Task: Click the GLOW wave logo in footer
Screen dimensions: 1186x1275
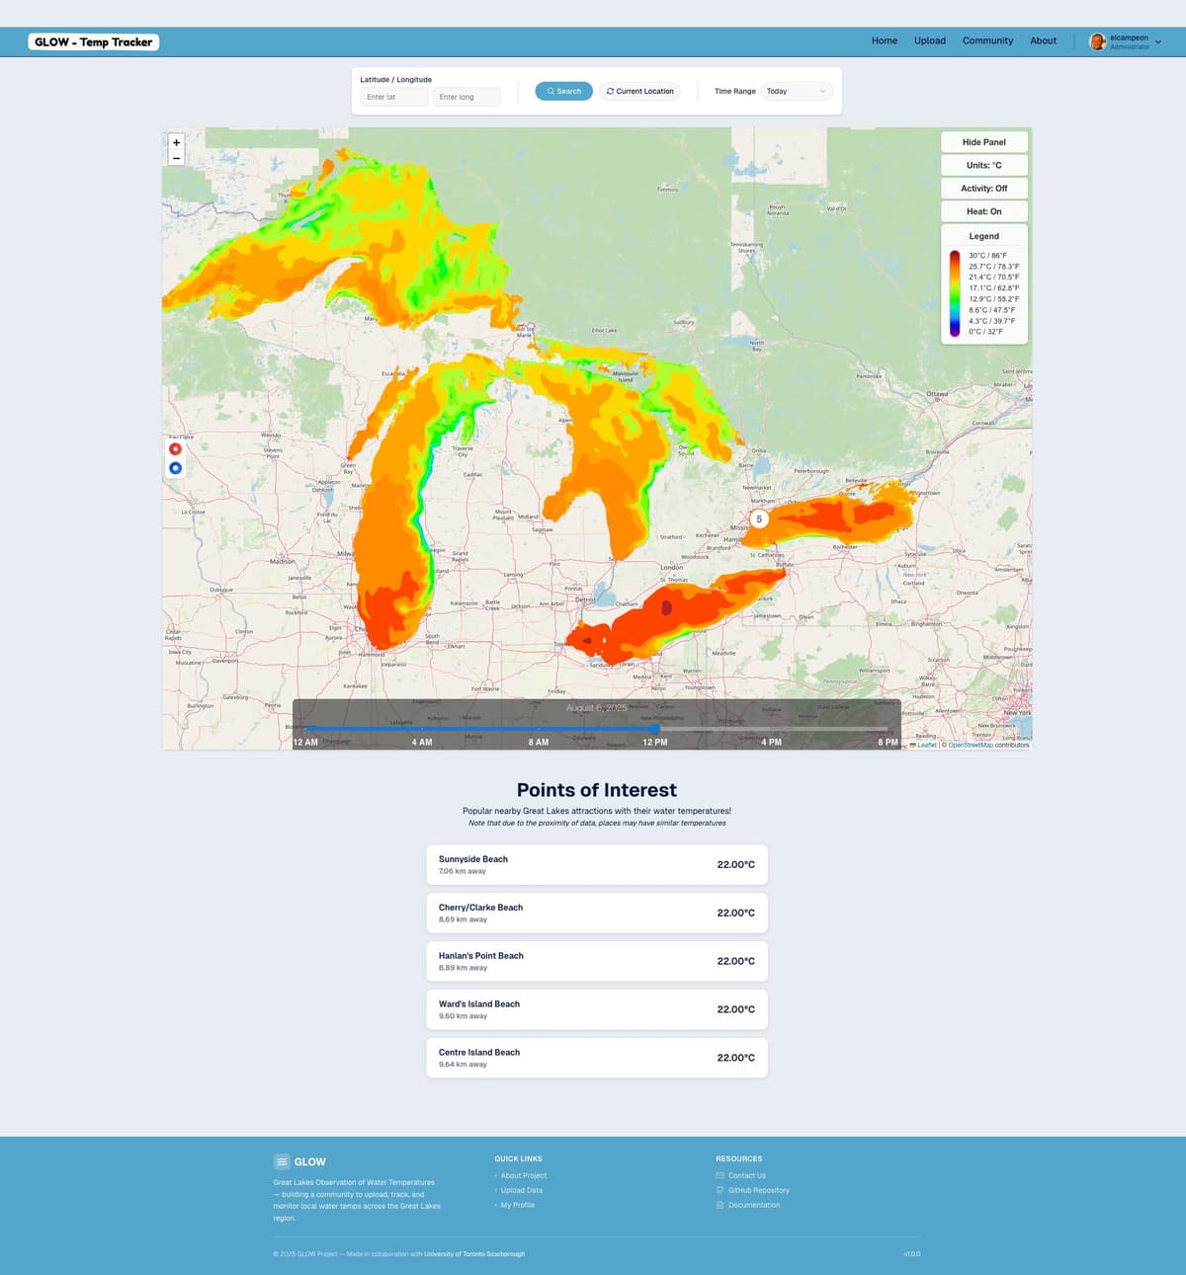Action: pyautogui.click(x=282, y=1161)
